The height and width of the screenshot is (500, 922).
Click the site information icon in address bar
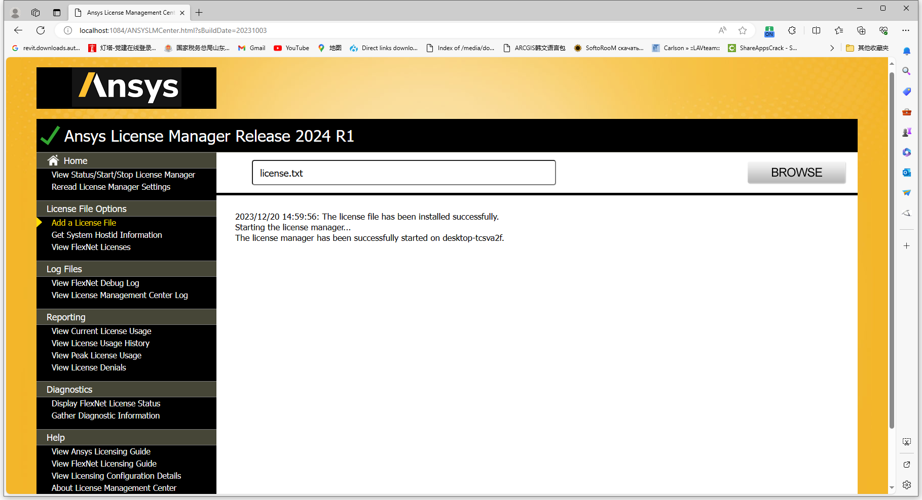pos(67,30)
